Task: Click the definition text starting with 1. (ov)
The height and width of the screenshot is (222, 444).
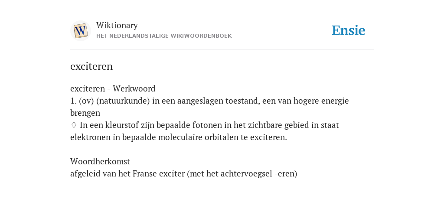Action: [209, 107]
